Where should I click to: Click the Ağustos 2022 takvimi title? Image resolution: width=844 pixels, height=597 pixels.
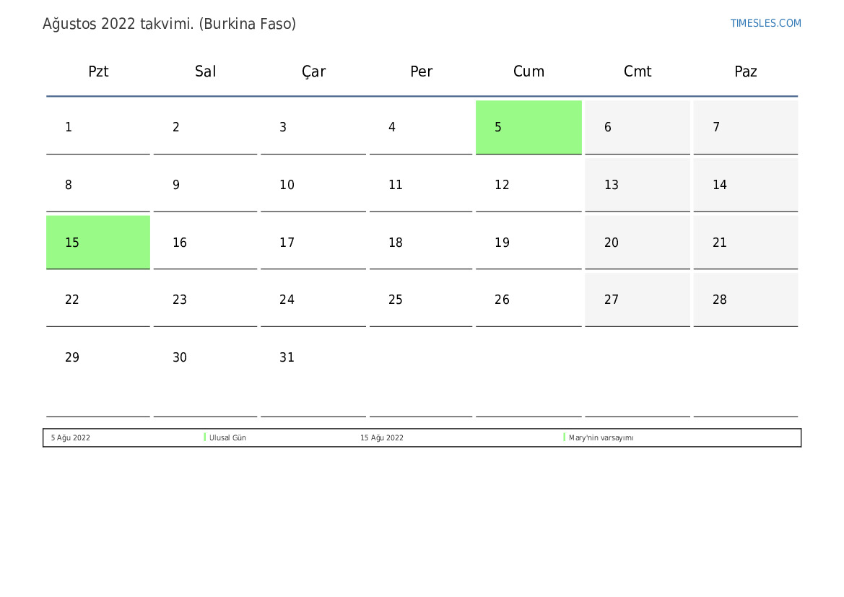pyautogui.click(x=169, y=24)
